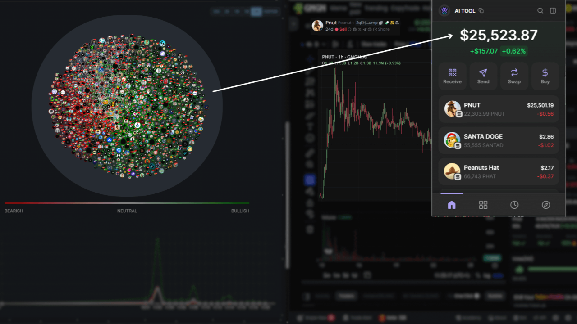Copy Pnut contract address using the copy icon

381,22
